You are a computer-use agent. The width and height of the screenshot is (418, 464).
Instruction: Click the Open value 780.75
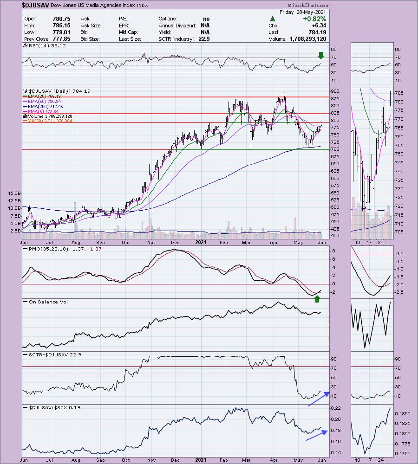(61, 19)
